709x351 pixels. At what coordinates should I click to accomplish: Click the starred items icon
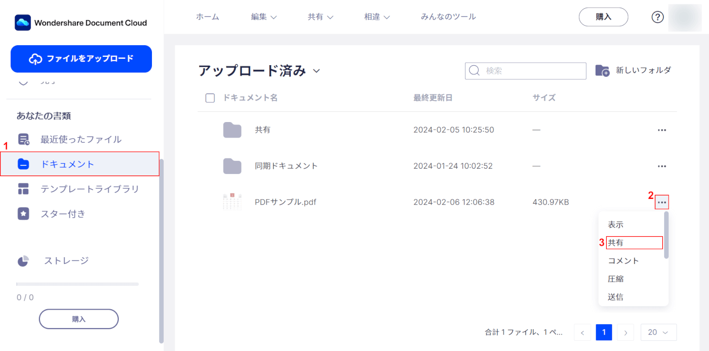[x=23, y=214]
